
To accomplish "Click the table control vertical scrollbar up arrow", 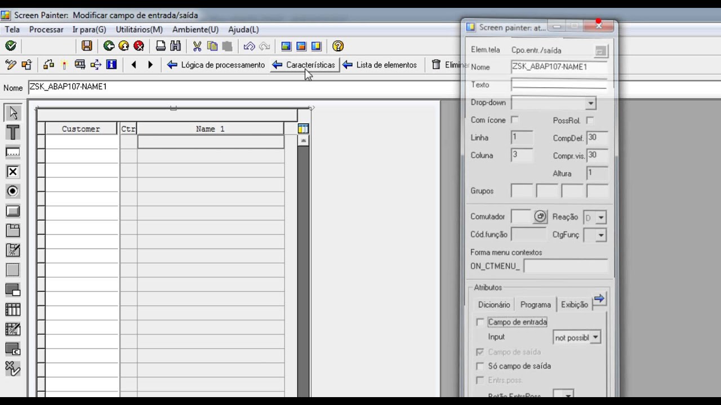I will [x=303, y=141].
